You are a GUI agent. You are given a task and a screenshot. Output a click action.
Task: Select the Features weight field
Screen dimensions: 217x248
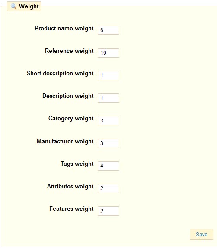coord(108,211)
